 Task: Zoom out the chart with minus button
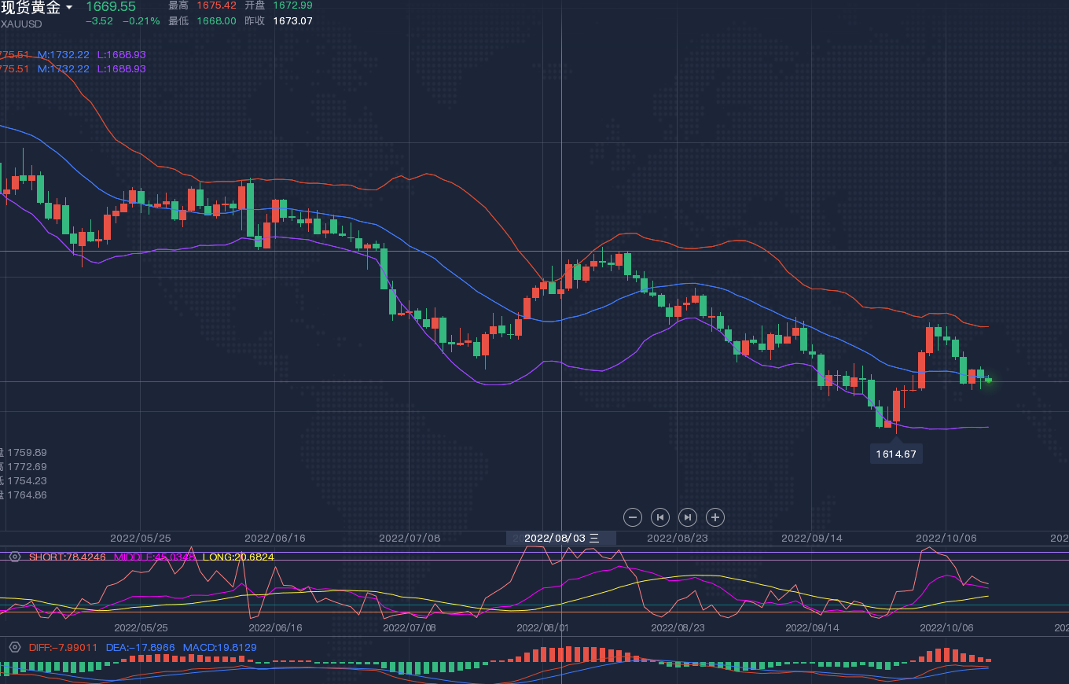[x=633, y=517]
